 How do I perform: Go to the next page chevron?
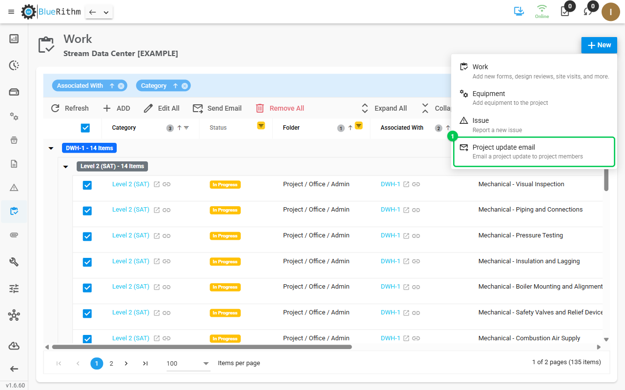126,363
